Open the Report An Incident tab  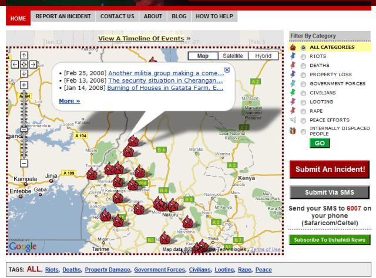[x=63, y=16]
